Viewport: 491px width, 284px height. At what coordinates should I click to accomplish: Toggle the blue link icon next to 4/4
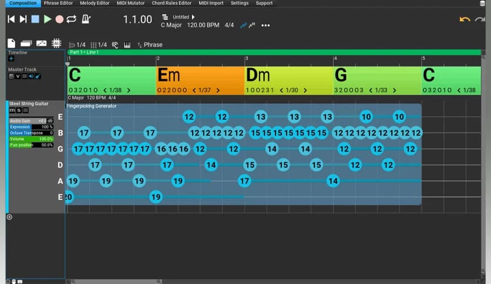coord(243,25)
